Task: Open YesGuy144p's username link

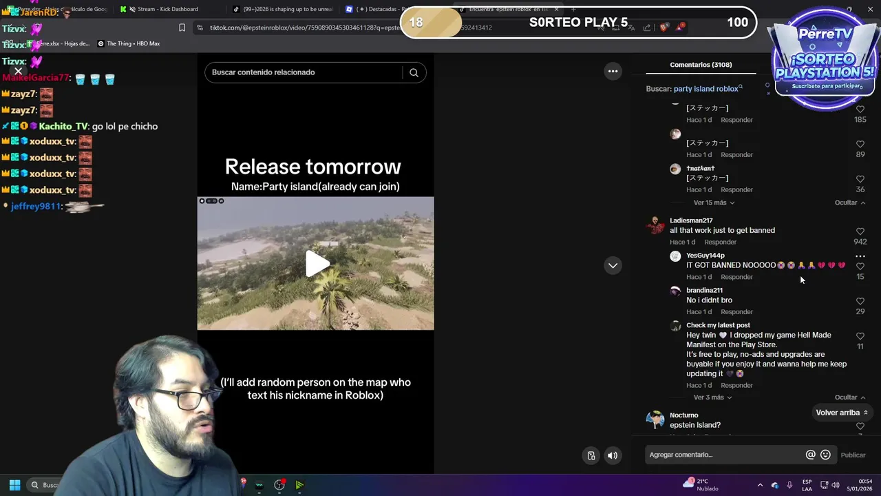Action: pos(705,256)
